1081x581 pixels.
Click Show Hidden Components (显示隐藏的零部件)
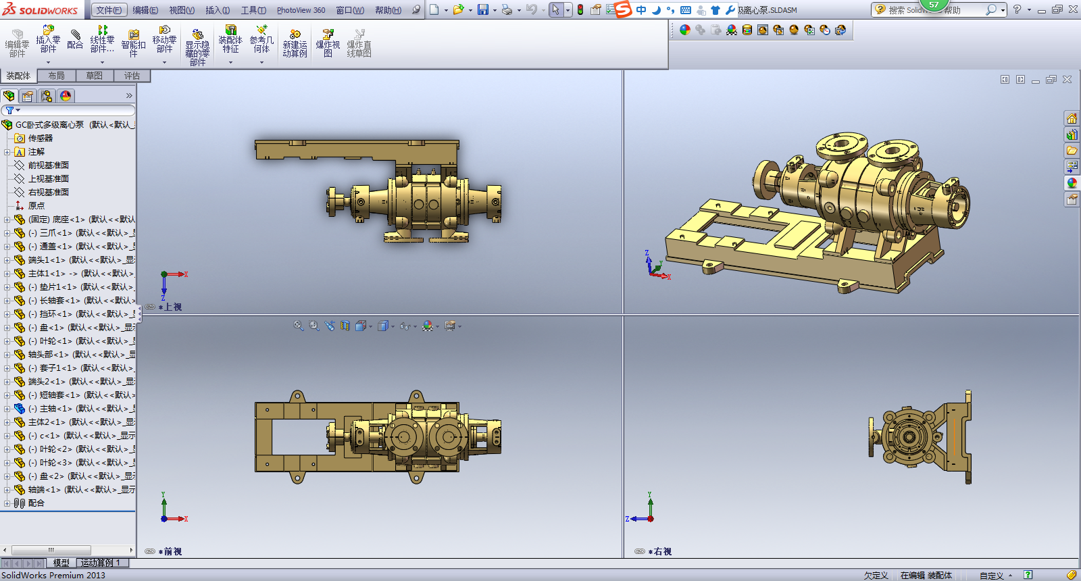pyautogui.click(x=197, y=46)
